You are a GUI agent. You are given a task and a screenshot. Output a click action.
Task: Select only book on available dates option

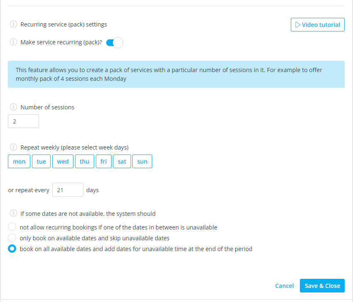tap(12, 238)
